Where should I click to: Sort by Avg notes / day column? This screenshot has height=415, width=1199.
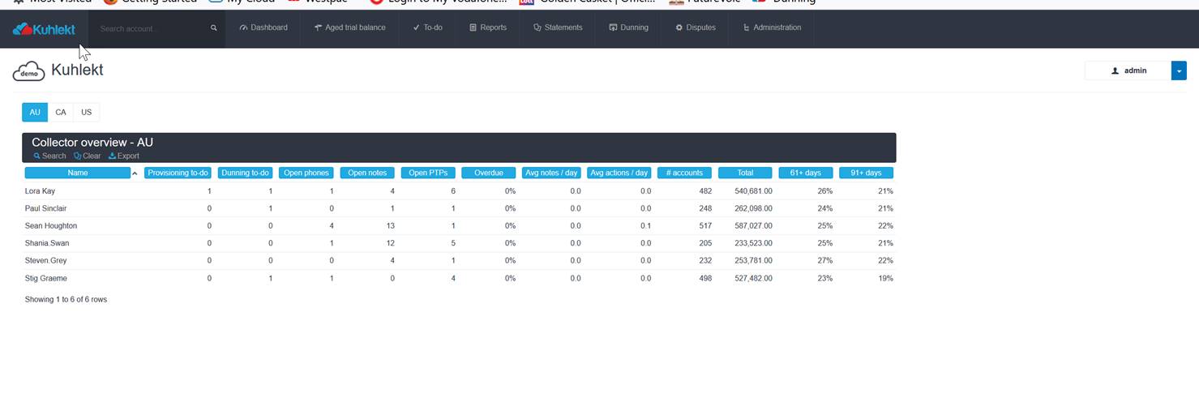pyautogui.click(x=551, y=173)
